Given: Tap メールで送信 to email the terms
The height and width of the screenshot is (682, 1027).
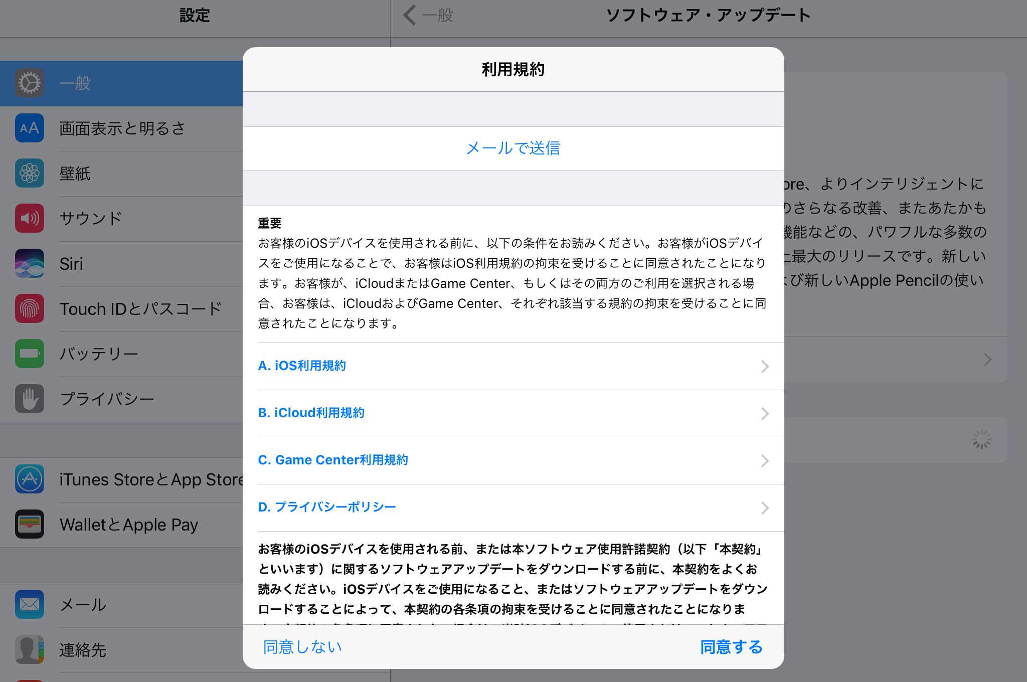Looking at the screenshot, I should (x=513, y=148).
